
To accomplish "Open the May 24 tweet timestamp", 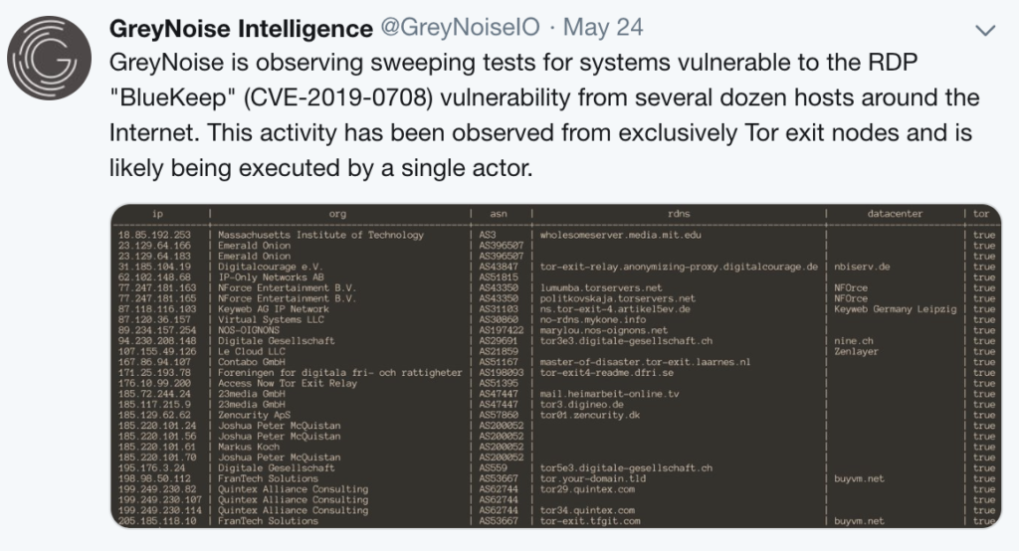I will (x=603, y=27).
